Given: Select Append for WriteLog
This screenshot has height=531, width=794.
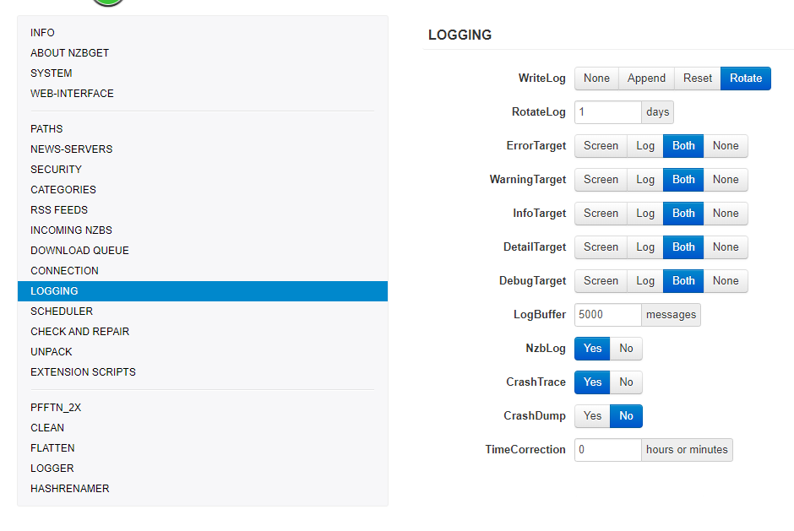Looking at the screenshot, I should pos(646,79).
